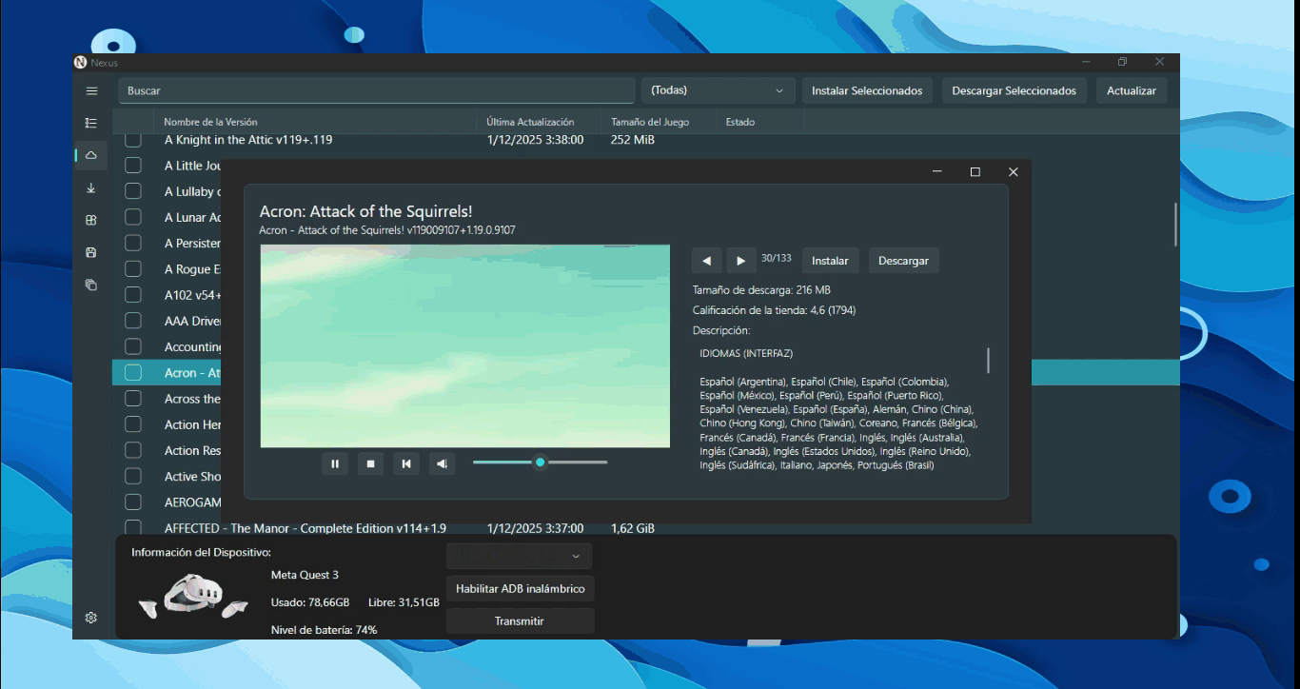Tick checkbox for Accounting row

click(x=133, y=347)
